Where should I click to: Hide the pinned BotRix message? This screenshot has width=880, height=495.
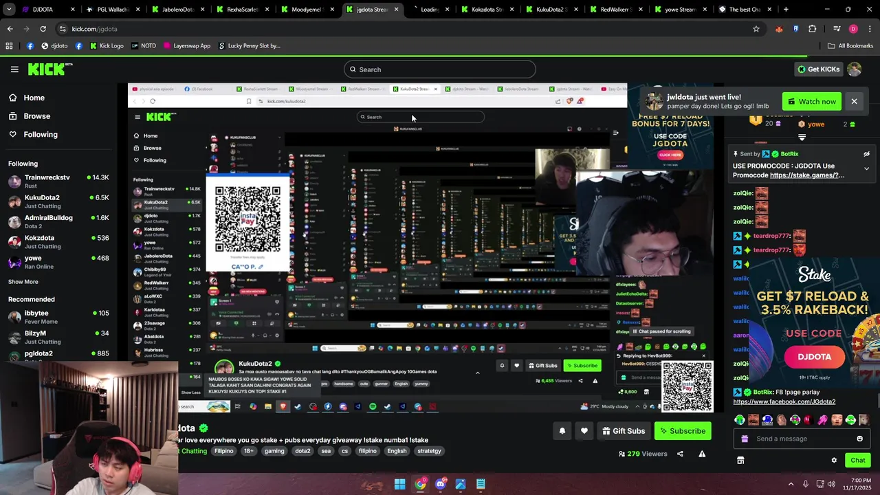pos(866,154)
